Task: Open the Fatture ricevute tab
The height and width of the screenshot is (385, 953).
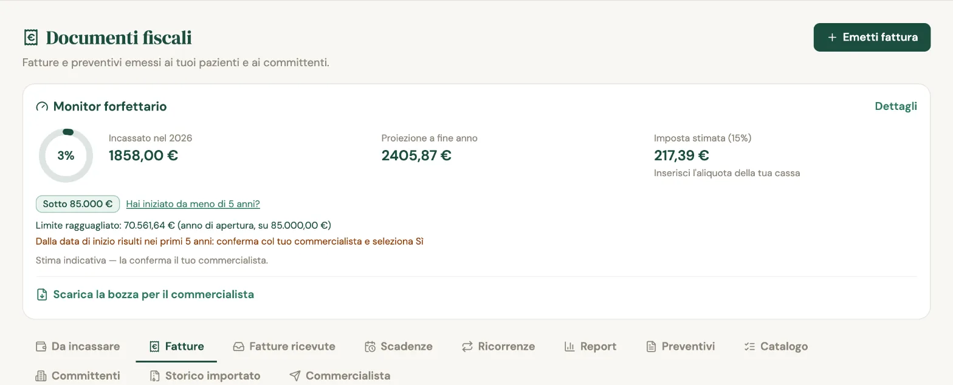Action: [284, 347]
